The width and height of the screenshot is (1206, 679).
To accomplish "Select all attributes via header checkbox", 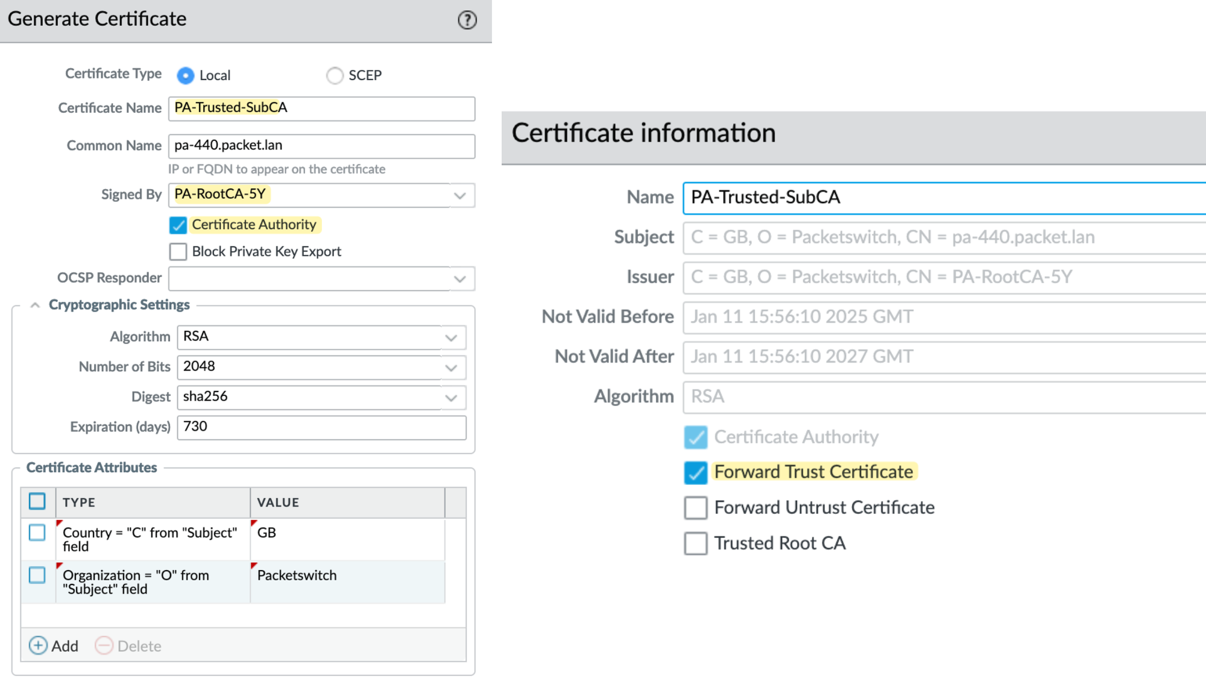I will [37, 501].
